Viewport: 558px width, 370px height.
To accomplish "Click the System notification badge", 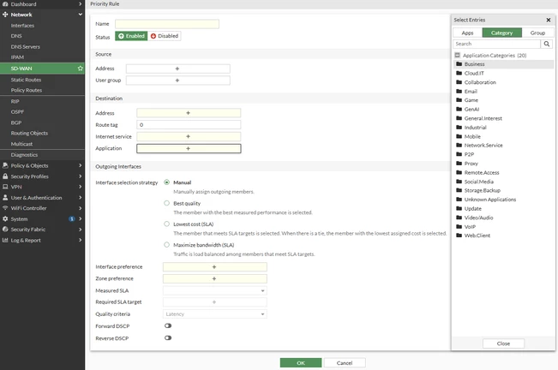I will pyautogui.click(x=72, y=219).
